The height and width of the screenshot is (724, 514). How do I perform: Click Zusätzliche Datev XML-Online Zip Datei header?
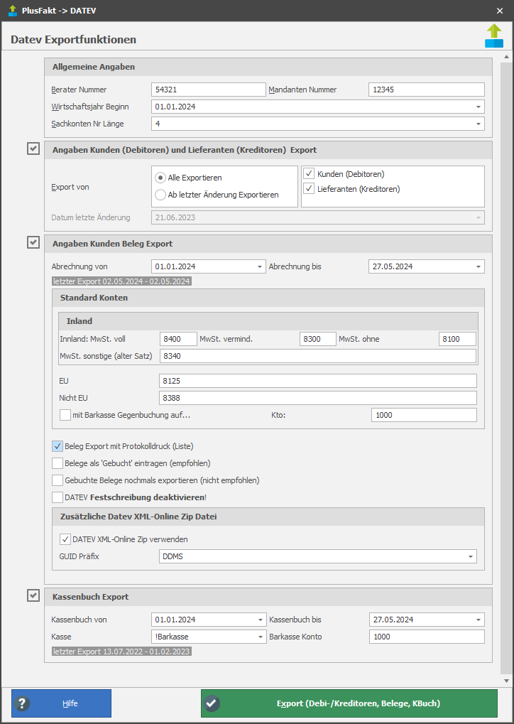[x=268, y=517]
